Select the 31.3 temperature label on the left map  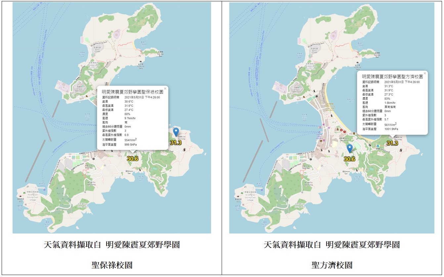176,143
